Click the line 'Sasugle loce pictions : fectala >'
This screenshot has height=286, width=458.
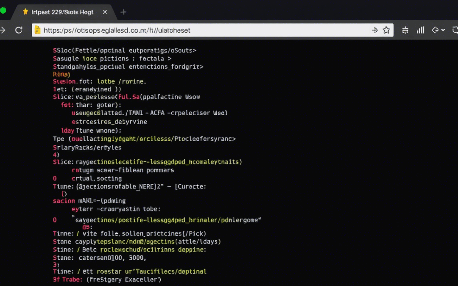pyautogui.click(x=112, y=58)
